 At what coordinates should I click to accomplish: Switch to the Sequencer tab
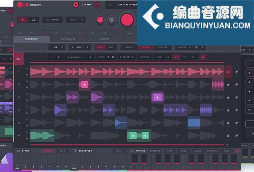point(32,39)
